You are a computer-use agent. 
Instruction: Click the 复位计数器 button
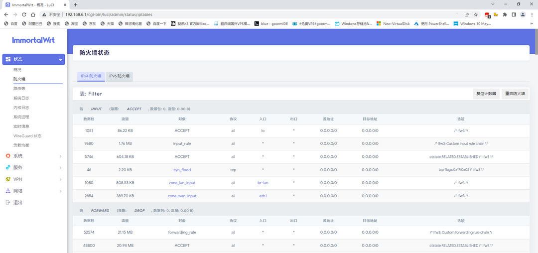(486, 93)
